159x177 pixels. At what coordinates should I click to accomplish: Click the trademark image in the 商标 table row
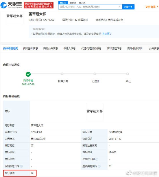click(95, 111)
